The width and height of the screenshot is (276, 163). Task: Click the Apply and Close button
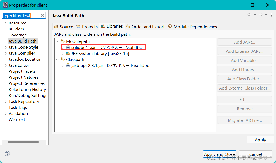click(219, 154)
